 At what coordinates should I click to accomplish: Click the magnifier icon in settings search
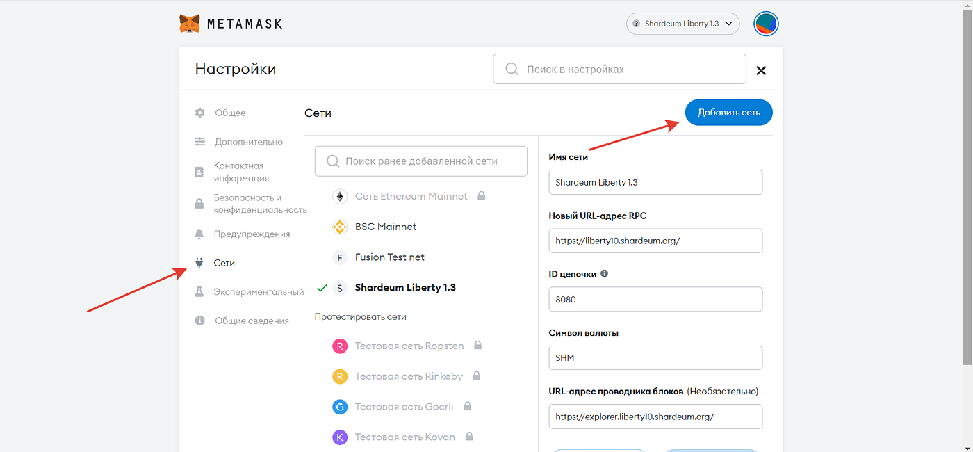(x=512, y=69)
